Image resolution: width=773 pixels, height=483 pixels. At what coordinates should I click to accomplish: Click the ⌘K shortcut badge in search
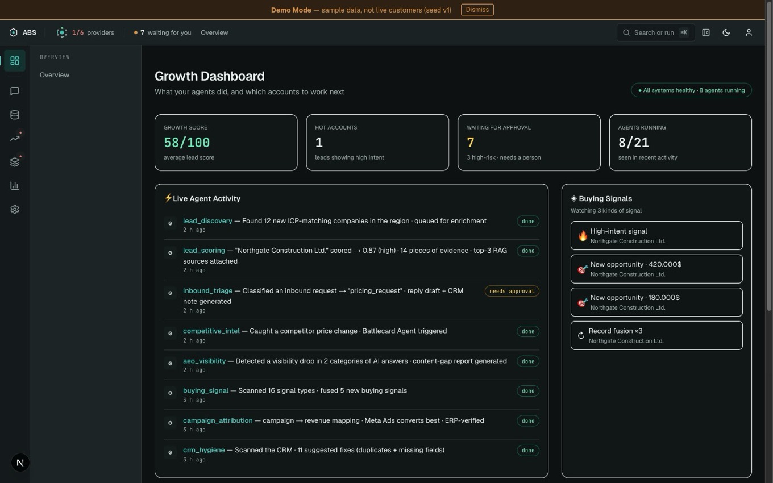684,32
